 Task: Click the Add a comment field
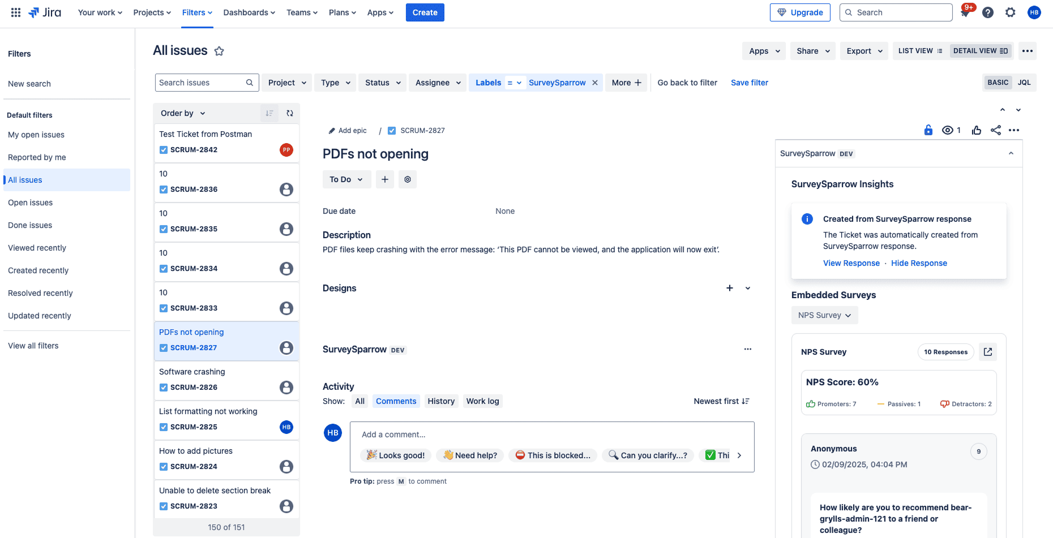[x=551, y=434]
